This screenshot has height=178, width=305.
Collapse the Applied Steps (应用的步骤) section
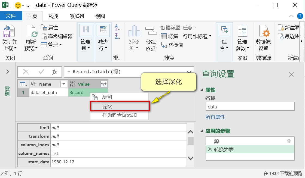[202, 131]
